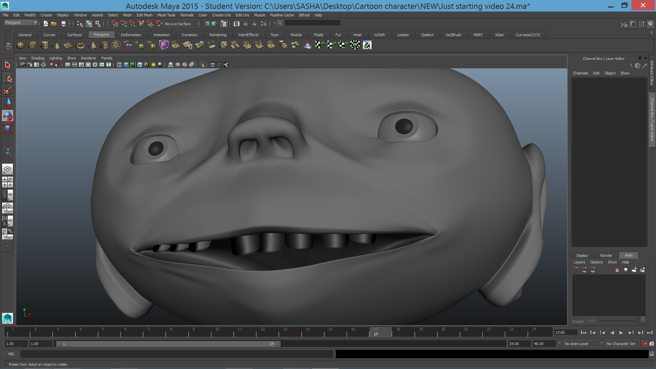Open Channels menu in Channel Box
The width and height of the screenshot is (656, 369).
580,73
